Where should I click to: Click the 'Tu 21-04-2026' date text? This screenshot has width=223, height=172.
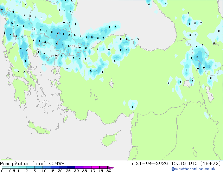pyautogui.click(x=148, y=164)
